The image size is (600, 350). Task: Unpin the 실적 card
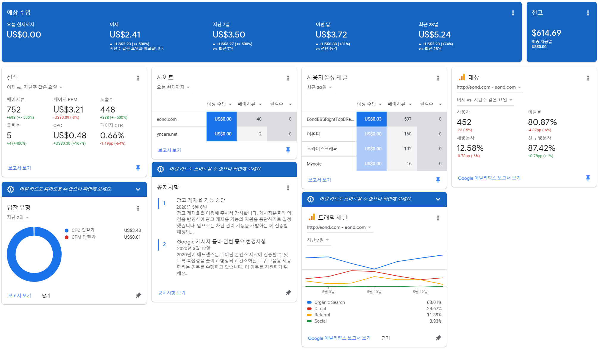click(x=138, y=168)
